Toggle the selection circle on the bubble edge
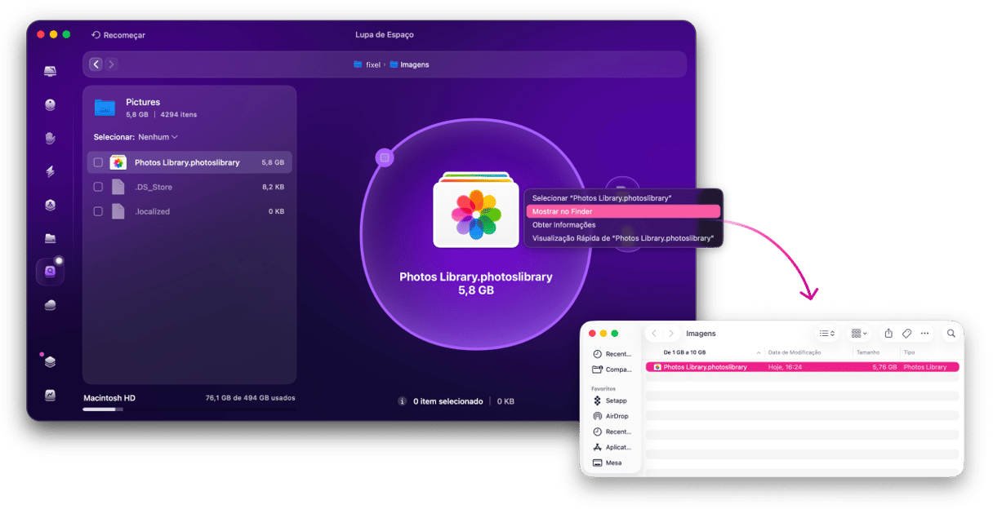 click(385, 157)
